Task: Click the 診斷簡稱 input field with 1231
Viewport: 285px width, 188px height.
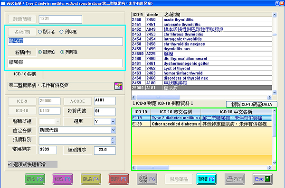Action: [60, 19]
